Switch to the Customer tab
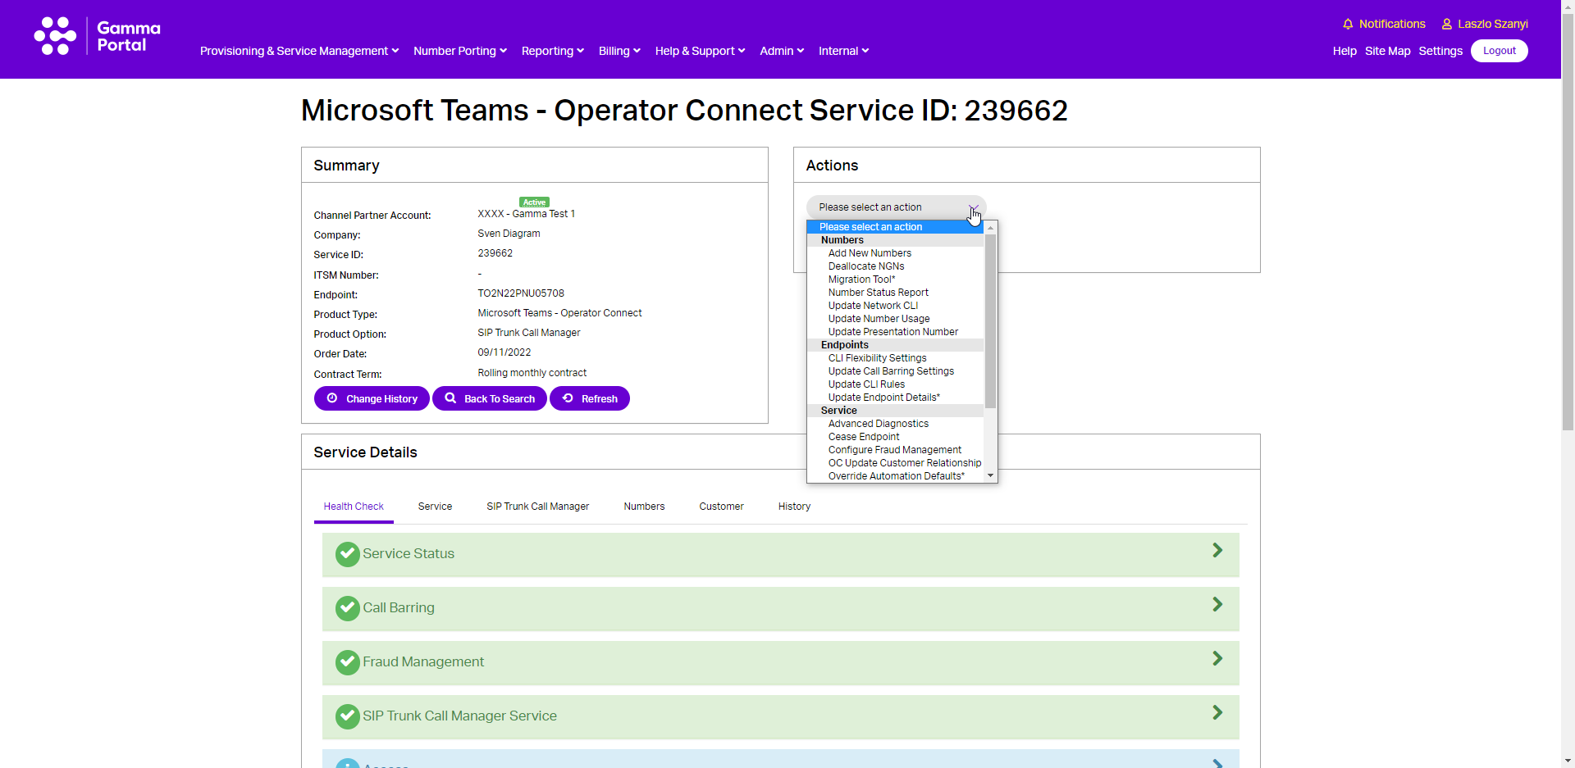Viewport: 1575px width, 768px height. (x=721, y=507)
